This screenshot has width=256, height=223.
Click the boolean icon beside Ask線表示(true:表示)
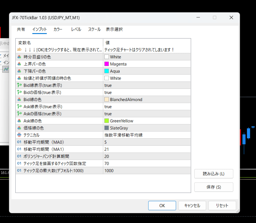point(19,107)
